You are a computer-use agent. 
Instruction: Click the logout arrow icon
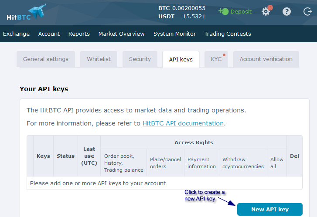pyautogui.click(x=308, y=11)
